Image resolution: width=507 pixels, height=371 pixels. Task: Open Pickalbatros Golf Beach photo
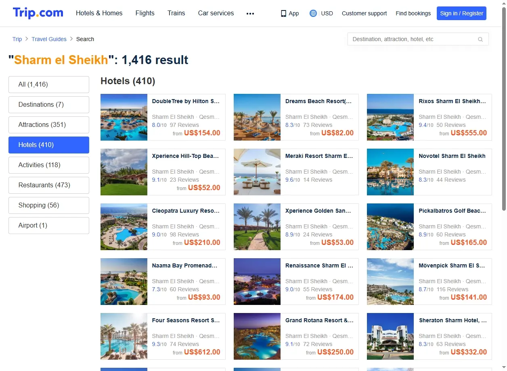[390, 227]
